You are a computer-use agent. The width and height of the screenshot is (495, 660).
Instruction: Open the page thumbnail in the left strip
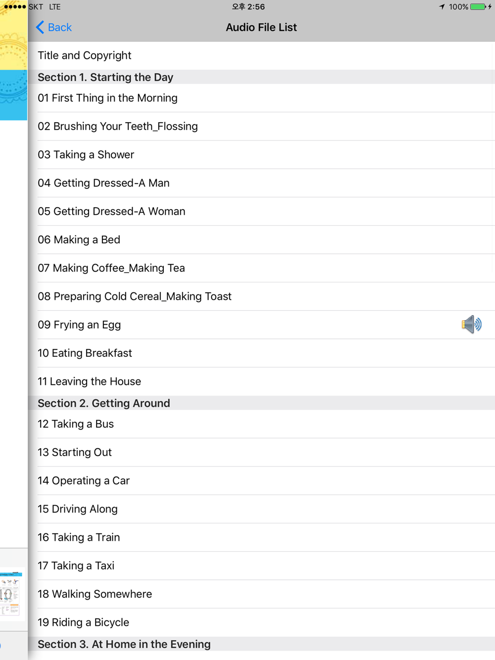pyautogui.click(x=11, y=593)
